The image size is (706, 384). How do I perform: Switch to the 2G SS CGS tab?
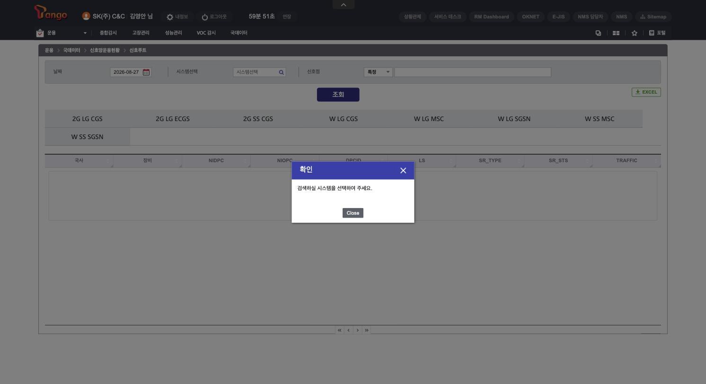[x=258, y=119]
